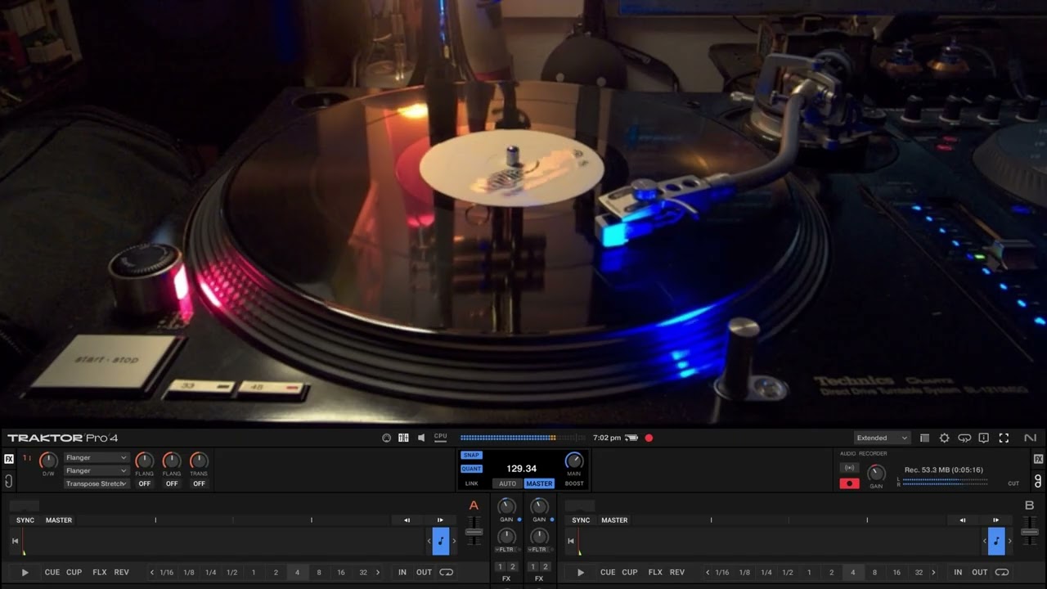Image resolution: width=1047 pixels, height=589 pixels.
Task: Click the audio recorder GAIN knob
Action: [876, 473]
